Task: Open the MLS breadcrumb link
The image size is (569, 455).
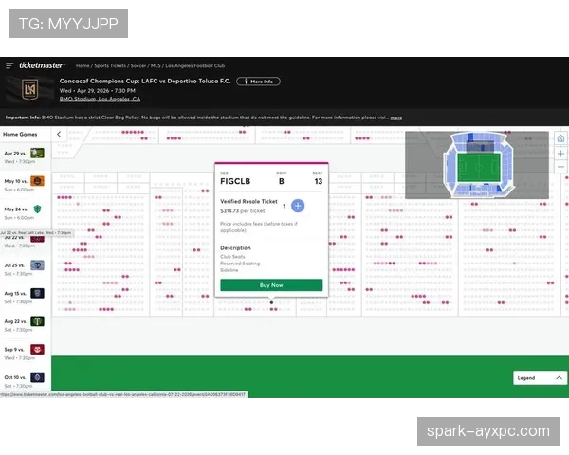Action: (x=156, y=66)
